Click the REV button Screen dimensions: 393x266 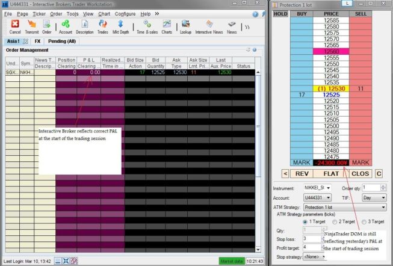[x=302, y=174]
